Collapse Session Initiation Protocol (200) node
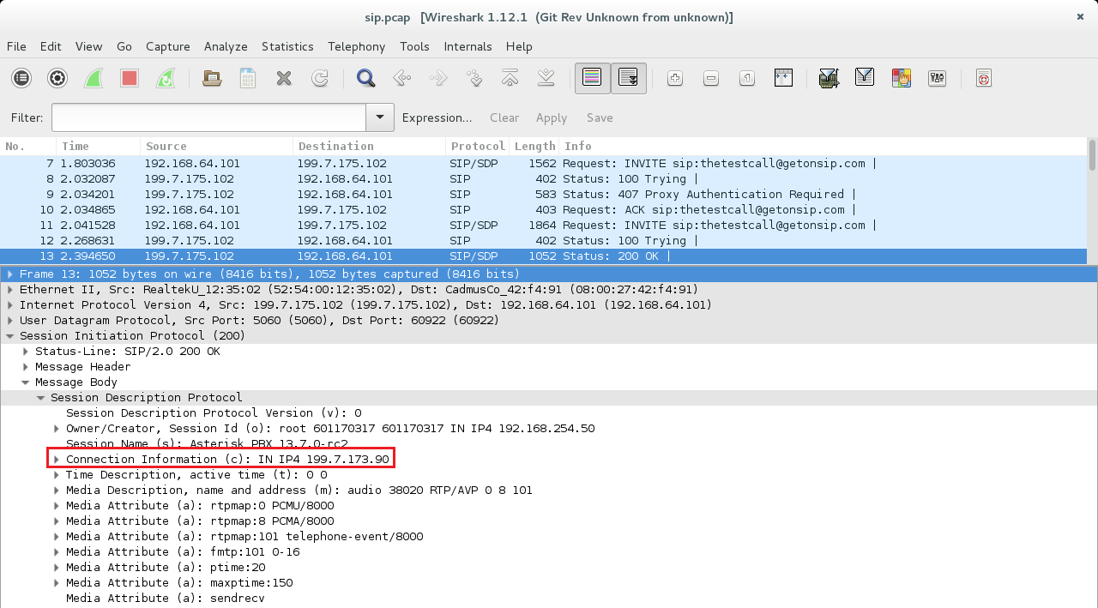The height and width of the screenshot is (608, 1098). [x=9, y=336]
